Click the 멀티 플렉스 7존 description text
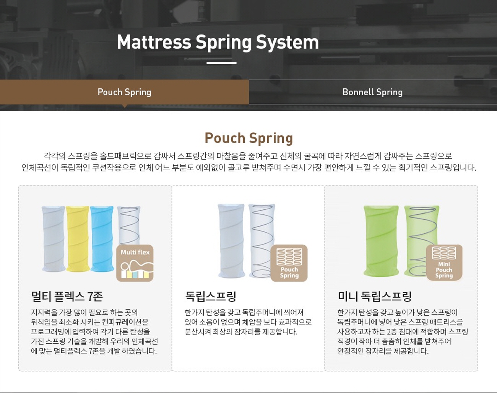The image size is (497, 393). pyautogui.click(x=94, y=332)
